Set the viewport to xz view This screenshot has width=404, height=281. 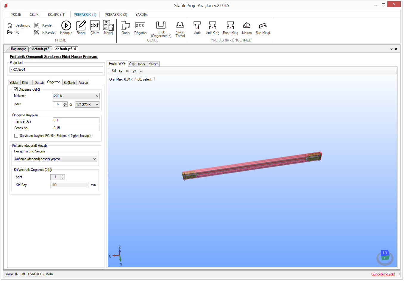coord(127,71)
